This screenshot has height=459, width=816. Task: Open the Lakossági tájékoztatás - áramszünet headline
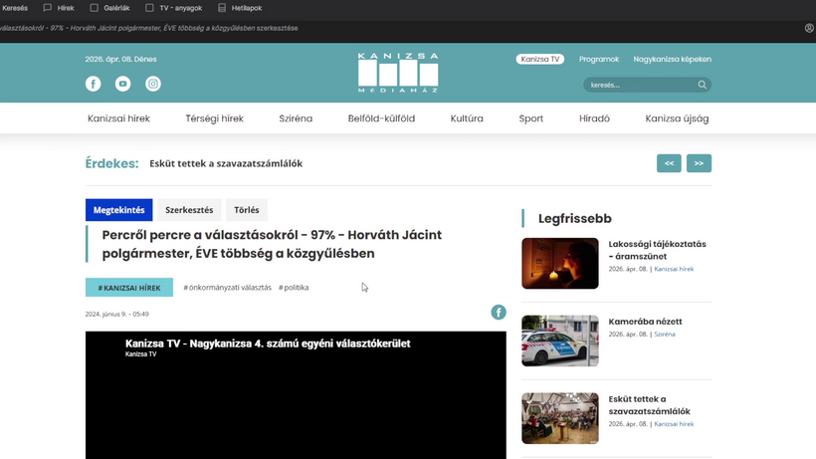tap(657, 250)
